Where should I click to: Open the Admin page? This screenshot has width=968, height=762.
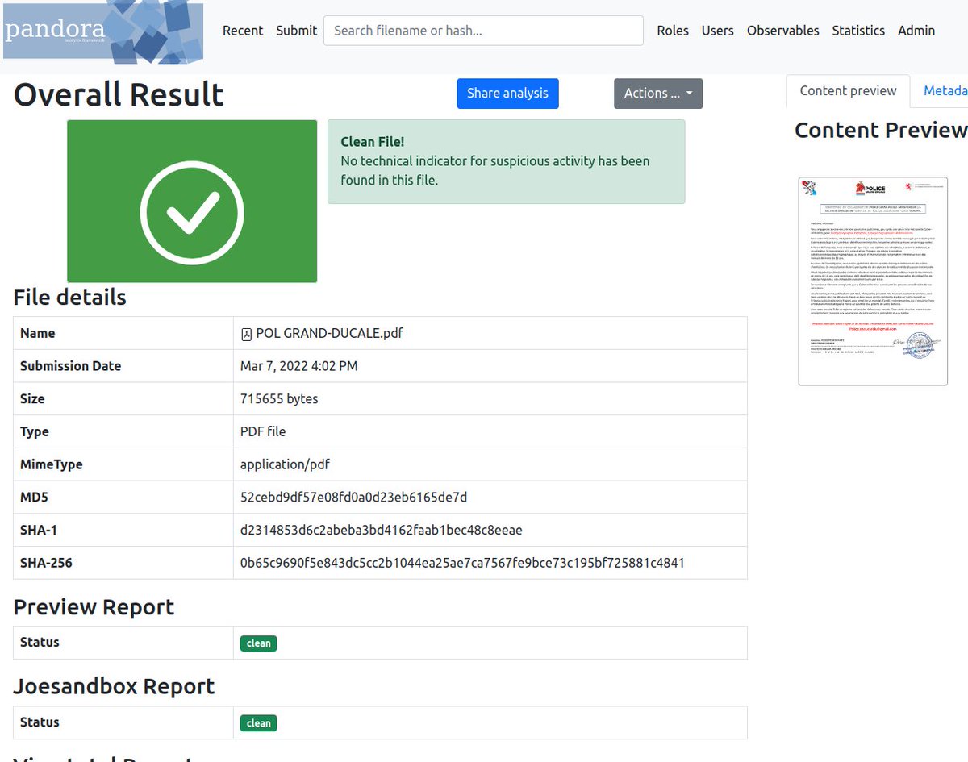point(916,31)
